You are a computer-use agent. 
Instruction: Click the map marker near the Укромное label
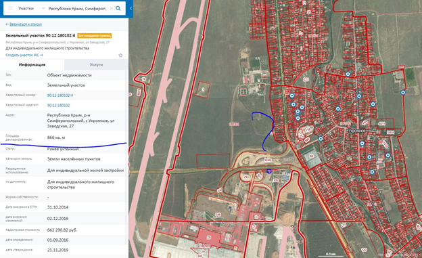pyautogui.click(x=362, y=144)
